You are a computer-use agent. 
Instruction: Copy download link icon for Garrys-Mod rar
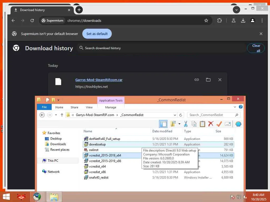coord(197,80)
